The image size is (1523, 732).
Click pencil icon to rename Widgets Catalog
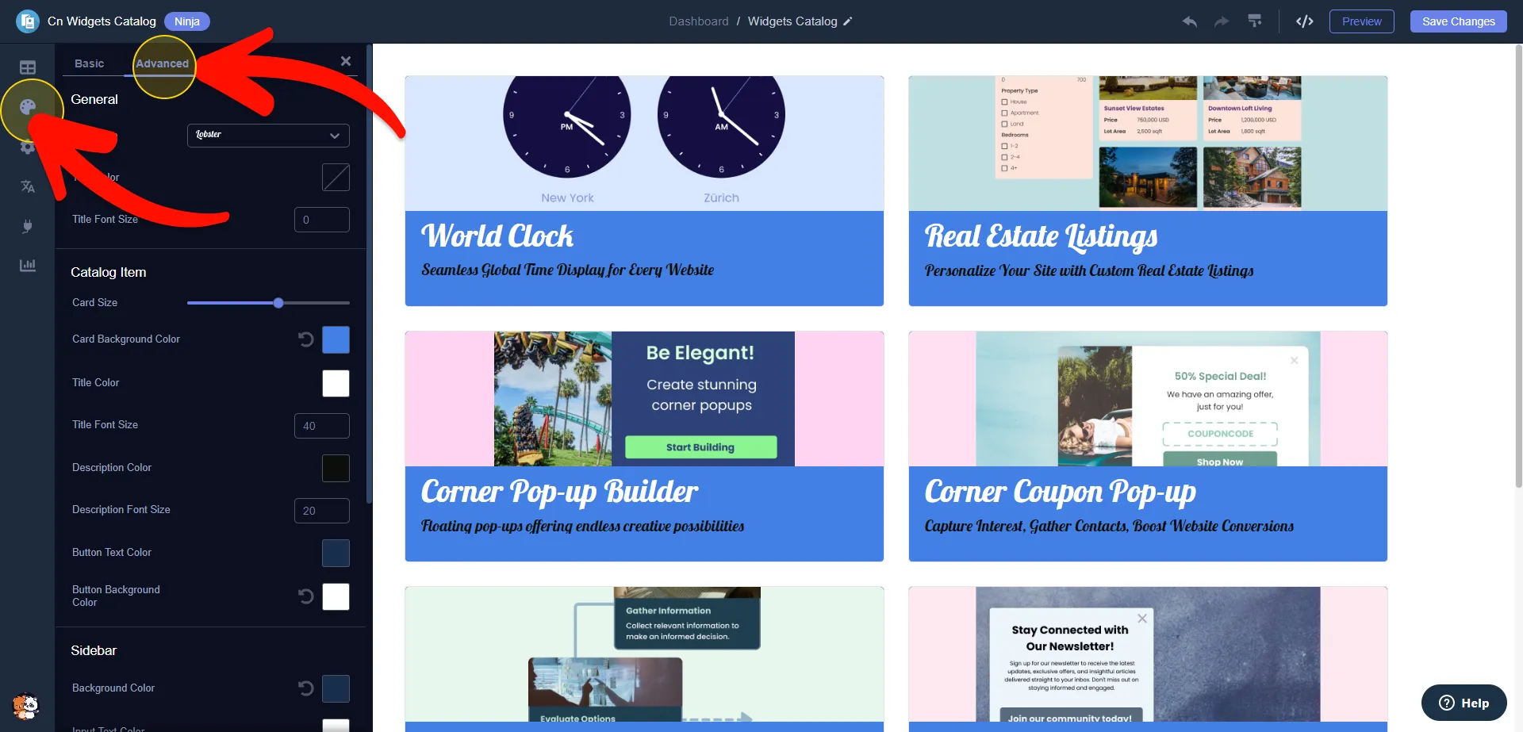tap(848, 21)
